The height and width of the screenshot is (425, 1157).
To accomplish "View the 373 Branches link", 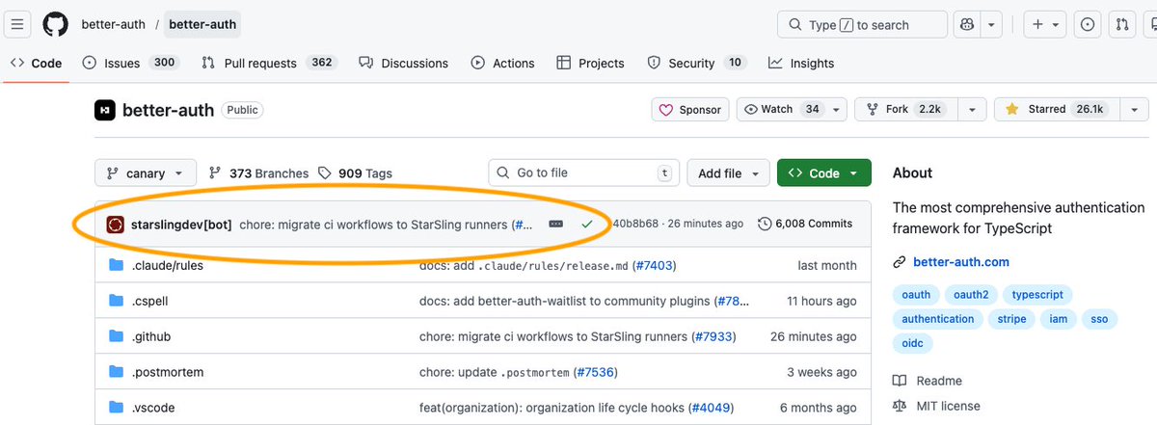I will coord(258,173).
